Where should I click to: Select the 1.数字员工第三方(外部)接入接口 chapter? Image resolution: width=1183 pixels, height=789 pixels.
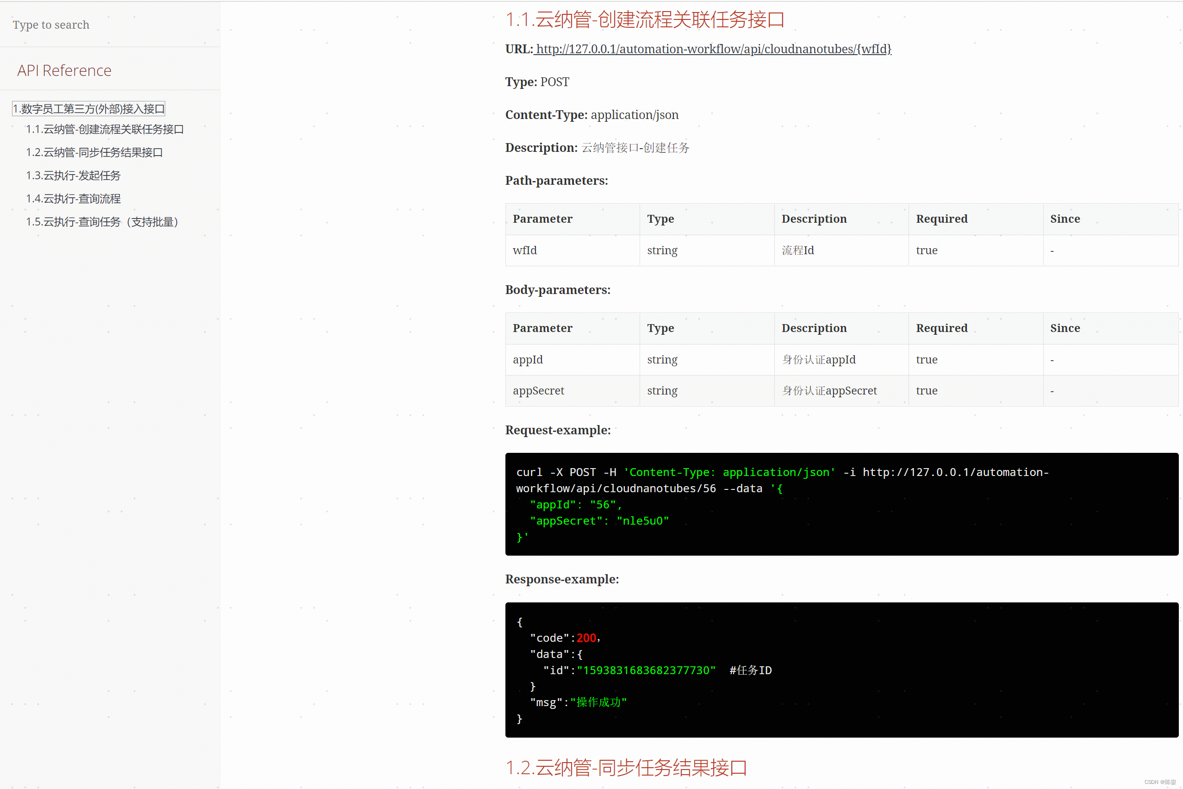pos(88,109)
